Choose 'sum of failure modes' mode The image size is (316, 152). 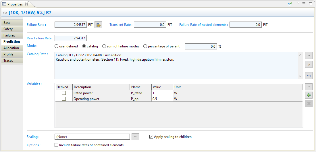click(104, 46)
